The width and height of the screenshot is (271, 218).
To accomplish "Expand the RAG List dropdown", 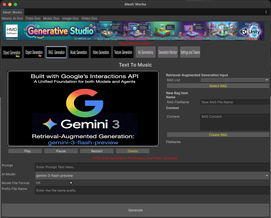I will click(235, 80).
